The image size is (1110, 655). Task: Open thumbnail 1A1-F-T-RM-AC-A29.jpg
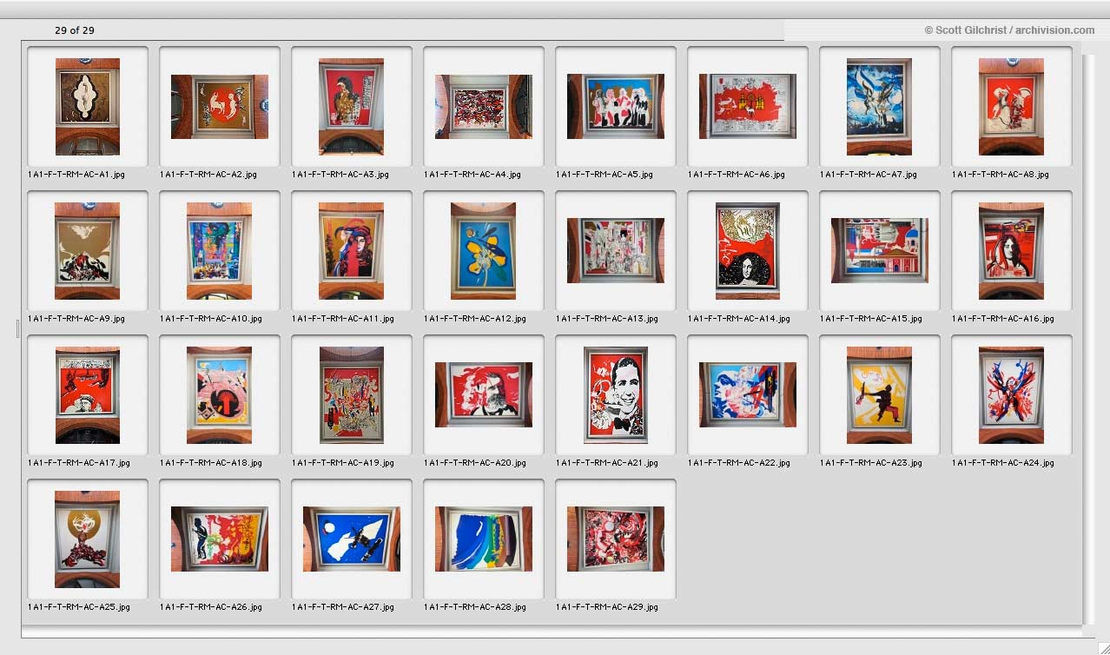616,539
